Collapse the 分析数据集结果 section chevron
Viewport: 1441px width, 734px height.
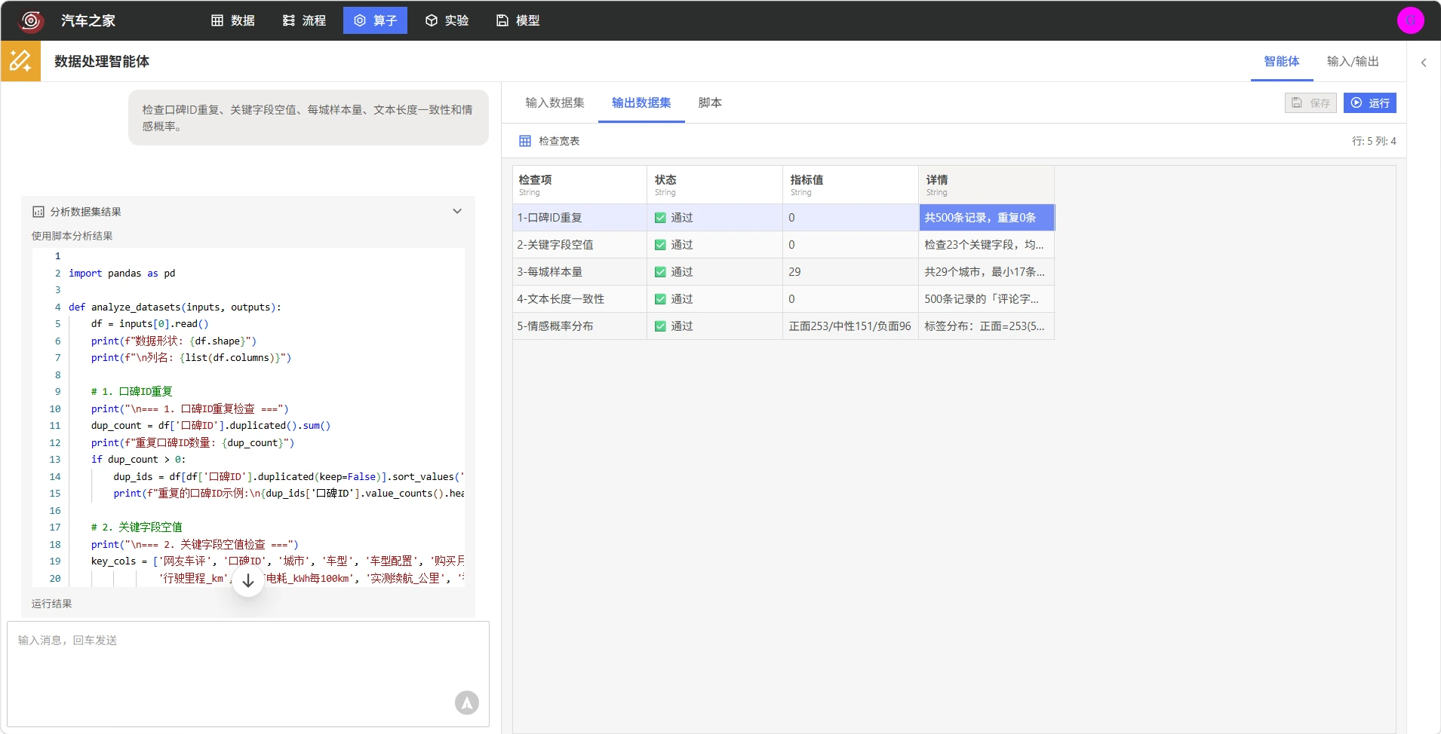coord(457,211)
